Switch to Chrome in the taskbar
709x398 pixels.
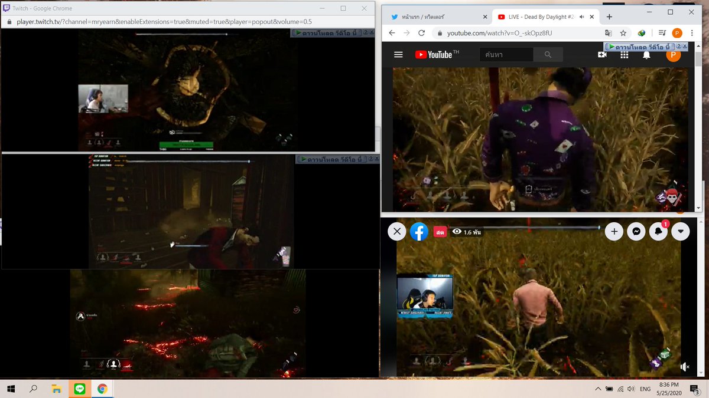pyautogui.click(x=102, y=389)
